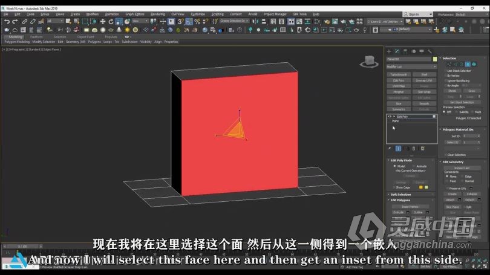The image size is (490, 275).
Task: Click the orange Show Cage color swatch
Action: [421, 187]
